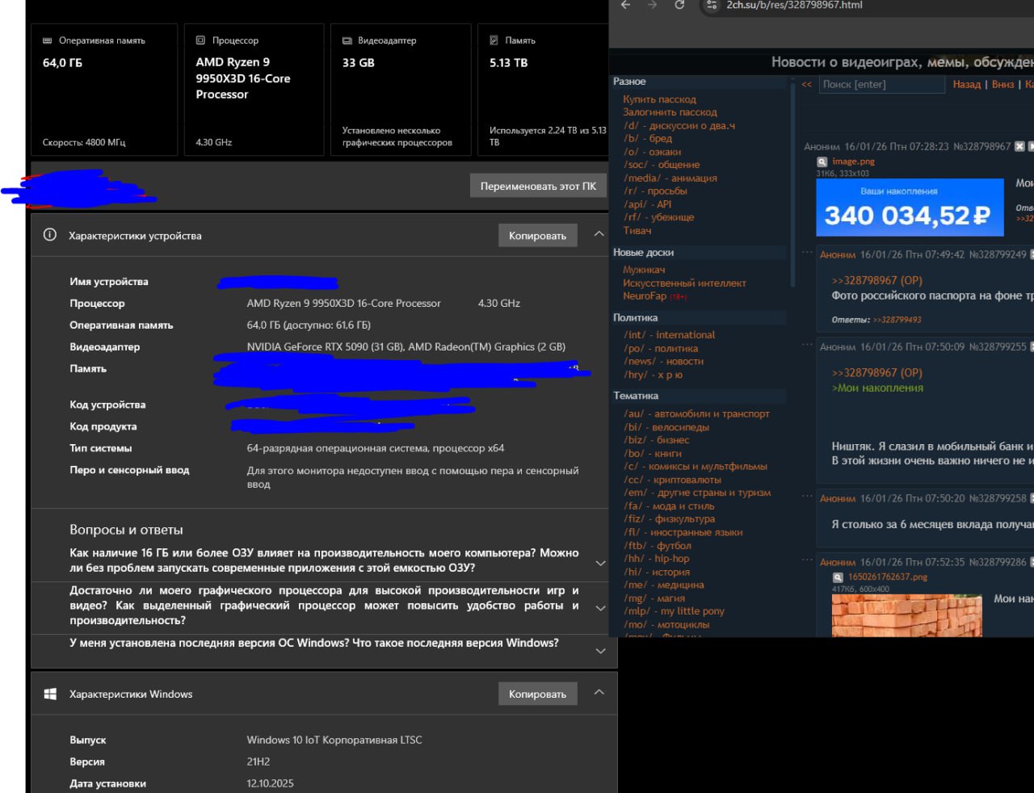Collapse the 2ch sidebar with the << link
This screenshot has width=1034, height=793.
pyautogui.click(x=806, y=84)
